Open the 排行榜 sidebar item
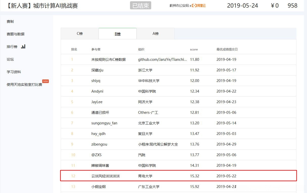Screen dimensions: 307x193 (x=12, y=47)
